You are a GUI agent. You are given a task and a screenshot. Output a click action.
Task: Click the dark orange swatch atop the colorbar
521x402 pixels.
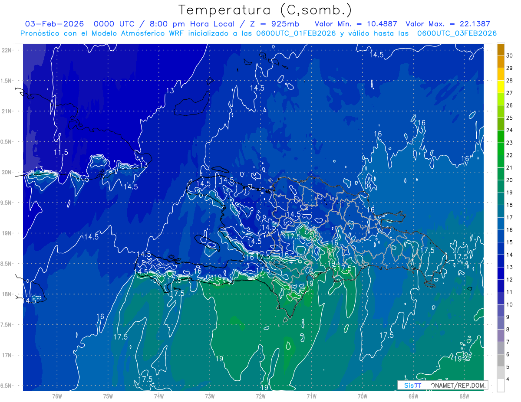coord(501,49)
